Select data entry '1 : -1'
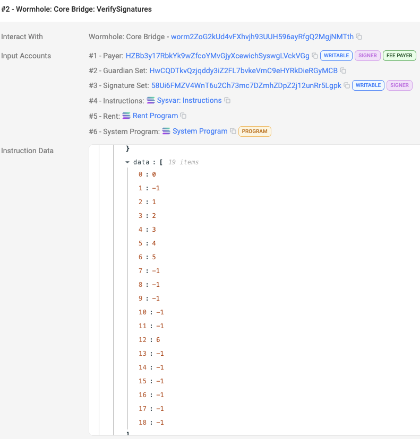 coord(149,188)
